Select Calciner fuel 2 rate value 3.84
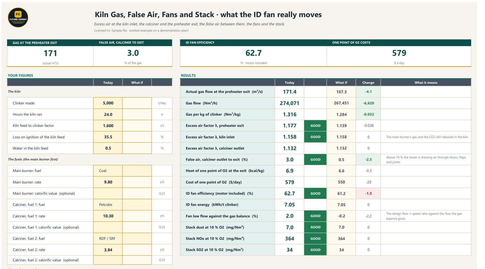 click(x=108, y=250)
